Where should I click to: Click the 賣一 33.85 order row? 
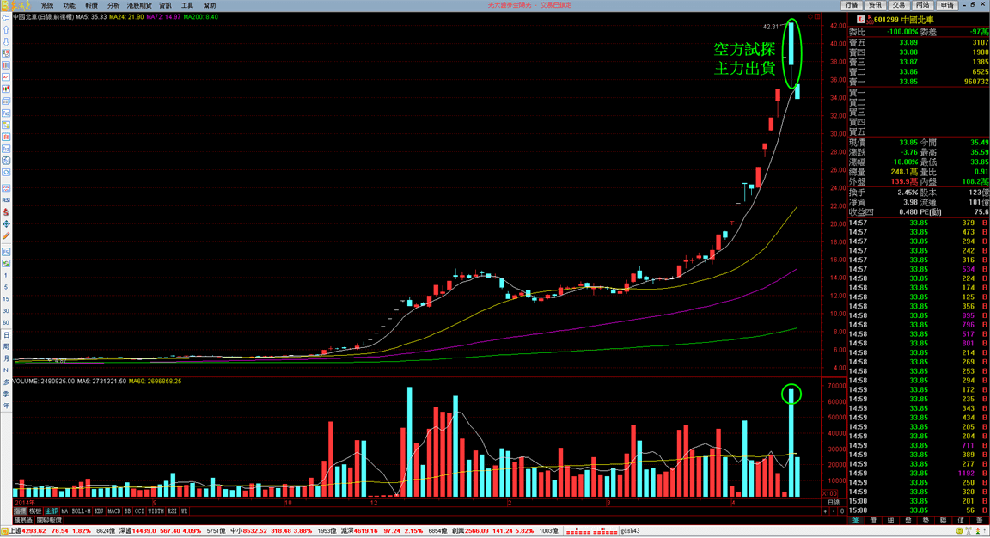click(x=919, y=82)
